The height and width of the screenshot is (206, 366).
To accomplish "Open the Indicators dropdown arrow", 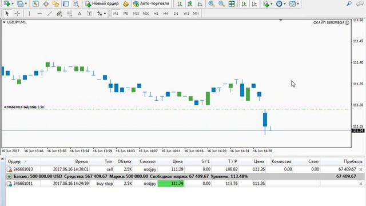I will click(x=271, y=4).
